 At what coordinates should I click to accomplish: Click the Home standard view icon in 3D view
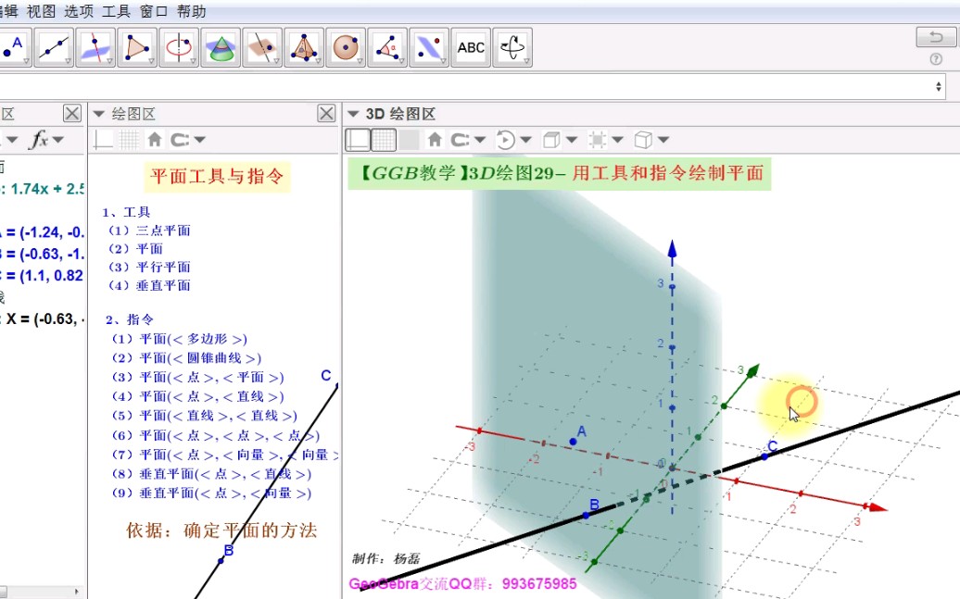[x=433, y=139]
